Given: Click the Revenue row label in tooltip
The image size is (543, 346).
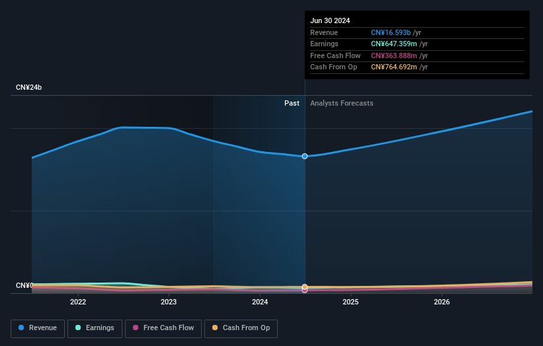Looking at the screenshot, I should 324,32.
